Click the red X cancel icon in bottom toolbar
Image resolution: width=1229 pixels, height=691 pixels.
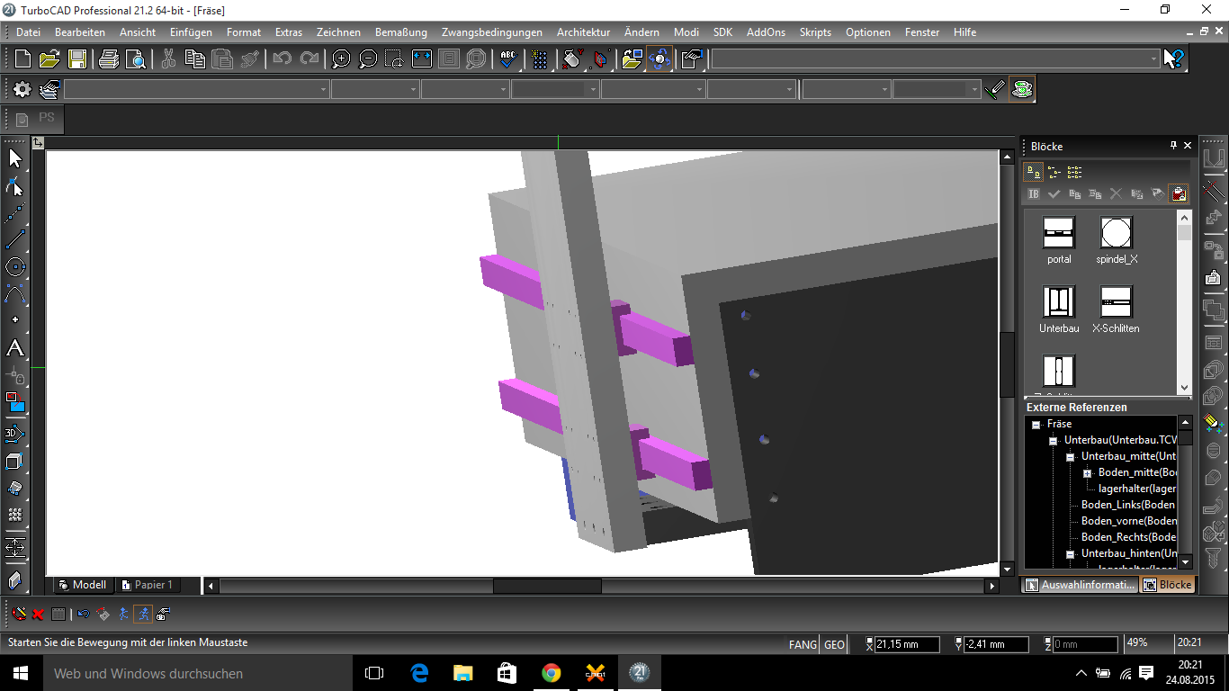pos(39,615)
